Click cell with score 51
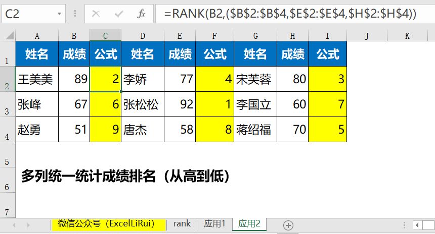435x234 pixels. click(74, 130)
